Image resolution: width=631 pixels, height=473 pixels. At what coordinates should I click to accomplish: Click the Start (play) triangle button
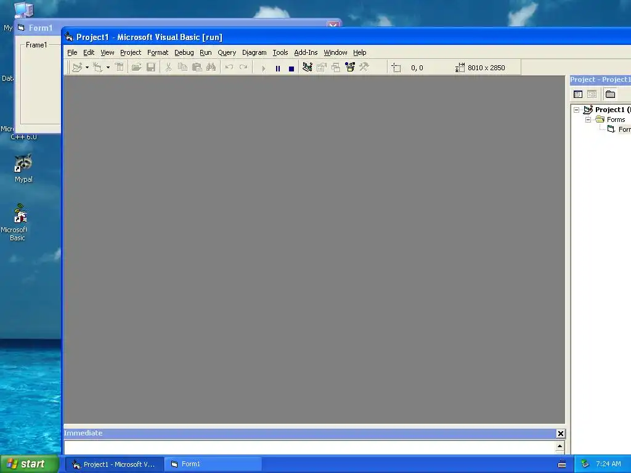pyautogui.click(x=264, y=69)
